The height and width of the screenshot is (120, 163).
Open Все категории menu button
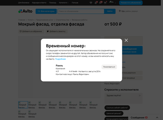coord(46,11)
